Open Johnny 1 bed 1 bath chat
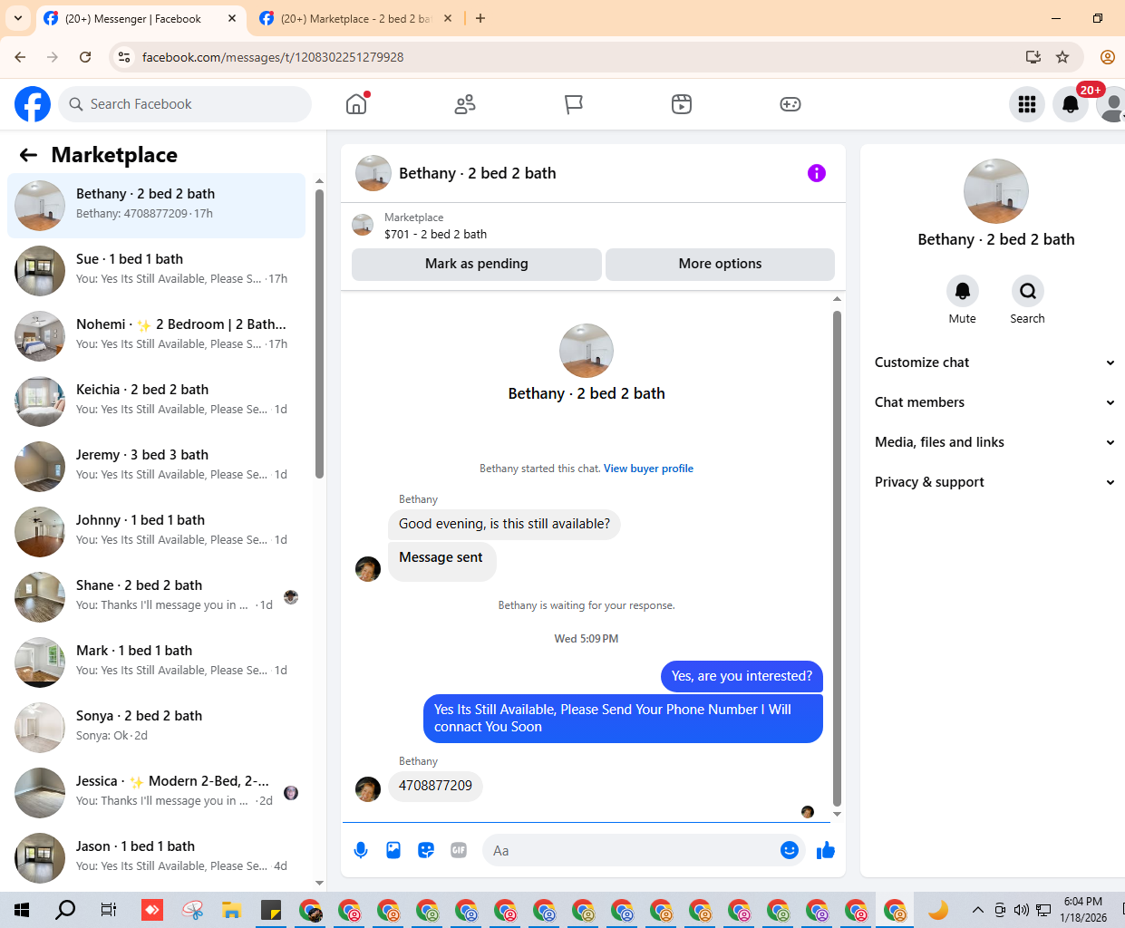Image resolution: width=1125 pixels, height=928 pixels. tap(156, 532)
